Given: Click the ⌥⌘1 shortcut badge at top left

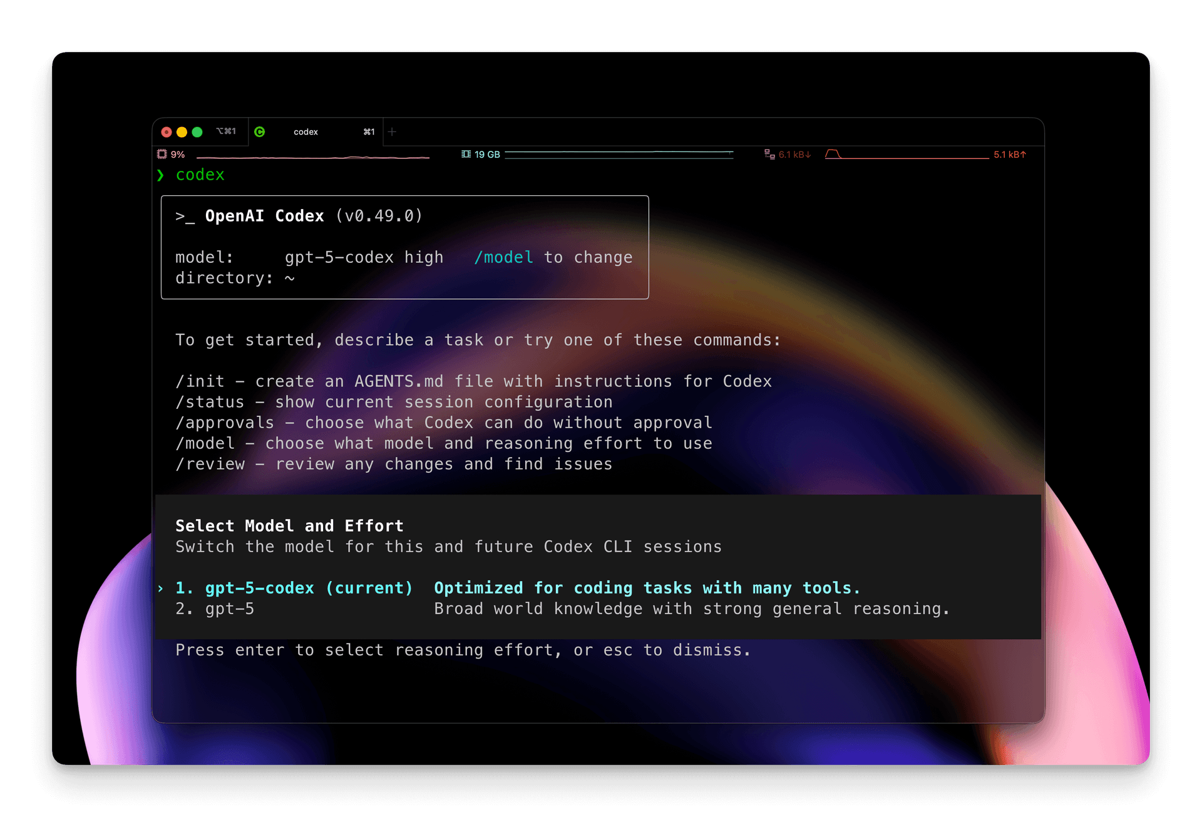Looking at the screenshot, I should click(x=227, y=131).
